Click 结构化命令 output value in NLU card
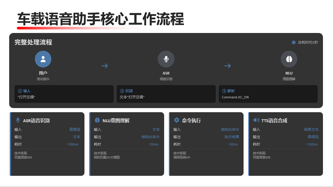The height and width of the screenshot is (187, 333). [x=151, y=137]
